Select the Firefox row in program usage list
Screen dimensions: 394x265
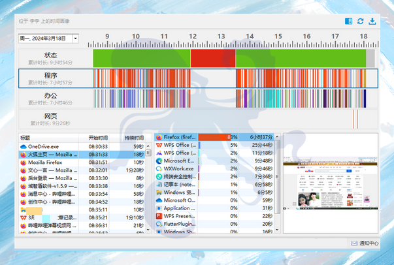(x=180, y=138)
